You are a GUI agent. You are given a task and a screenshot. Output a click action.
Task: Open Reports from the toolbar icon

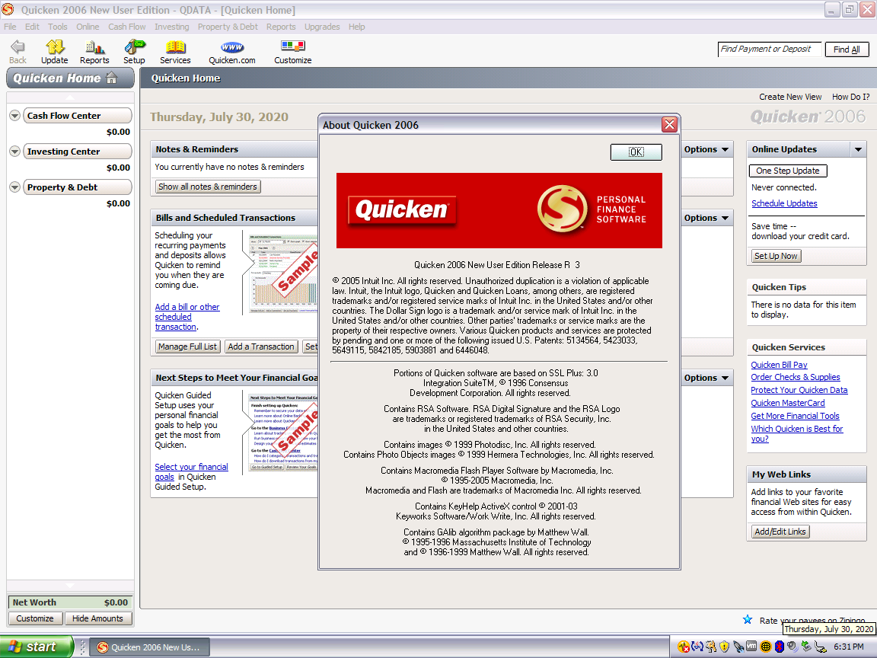pyautogui.click(x=94, y=47)
